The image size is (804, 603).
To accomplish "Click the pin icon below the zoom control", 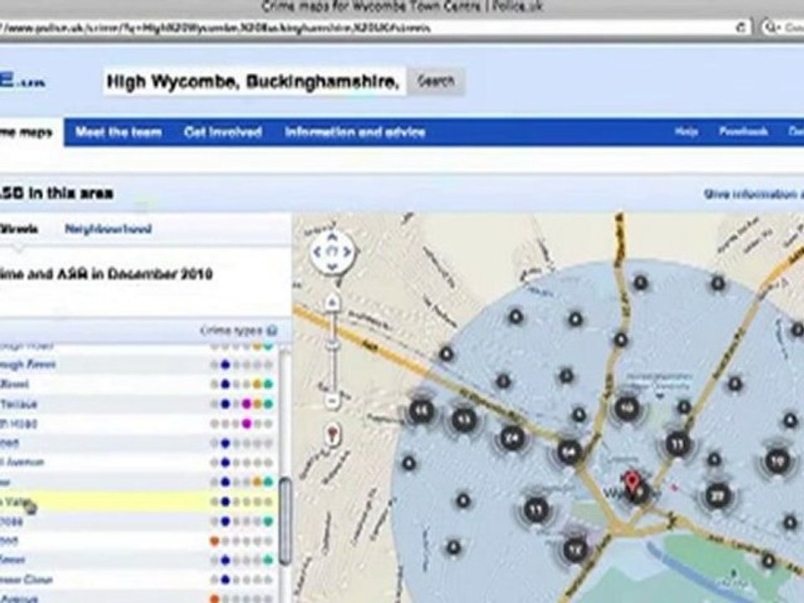I will tap(333, 435).
